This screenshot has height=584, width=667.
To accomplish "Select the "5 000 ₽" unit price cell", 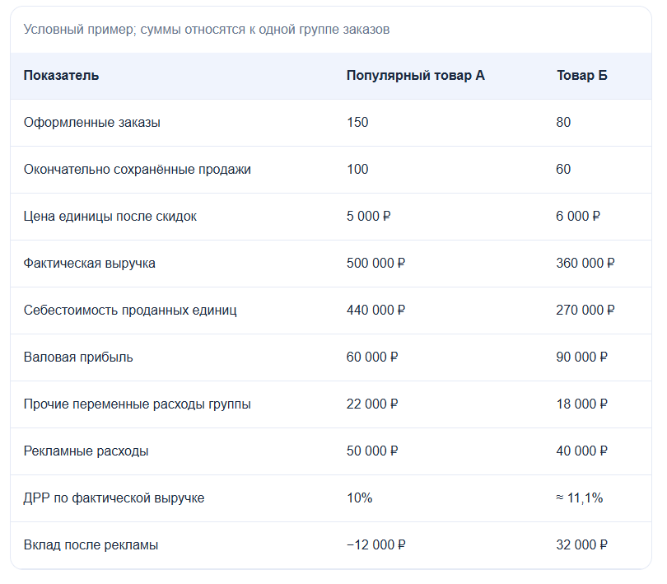I will click(368, 217).
